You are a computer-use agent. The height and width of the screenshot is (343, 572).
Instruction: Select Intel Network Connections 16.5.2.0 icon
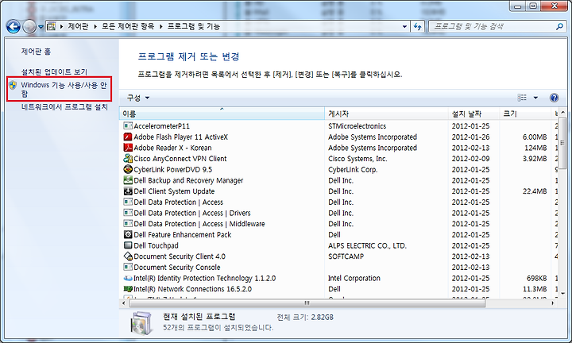128,289
